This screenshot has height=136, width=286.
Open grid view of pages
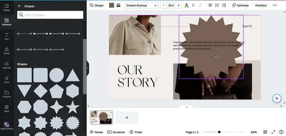265,132
